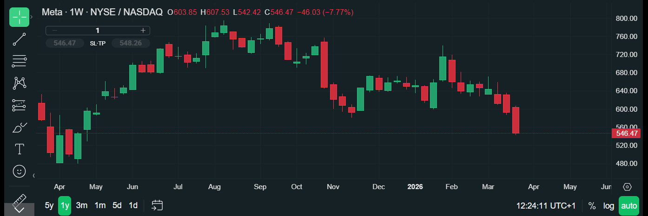Toggle the auto scale mode
The height and width of the screenshot is (216, 648).
(x=629, y=206)
